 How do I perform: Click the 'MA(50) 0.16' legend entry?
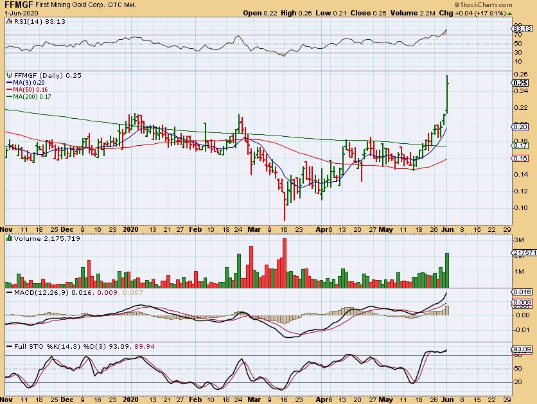click(x=30, y=90)
